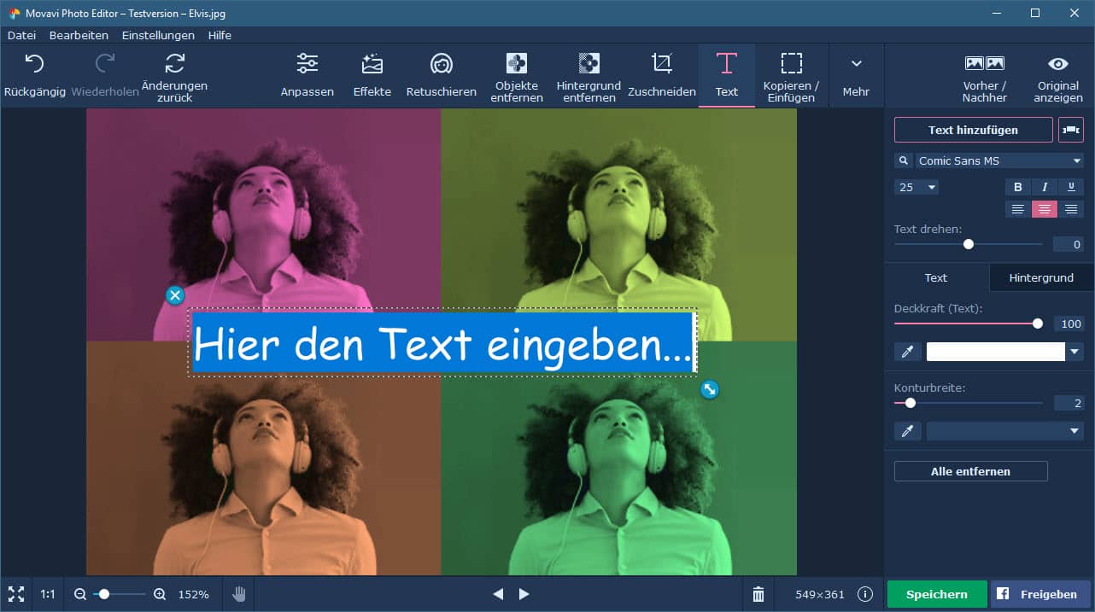The height and width of the screenshot is (612, 1095).
Task: Reset with Änderungen zurück
Action: click(x=175, y=77)
